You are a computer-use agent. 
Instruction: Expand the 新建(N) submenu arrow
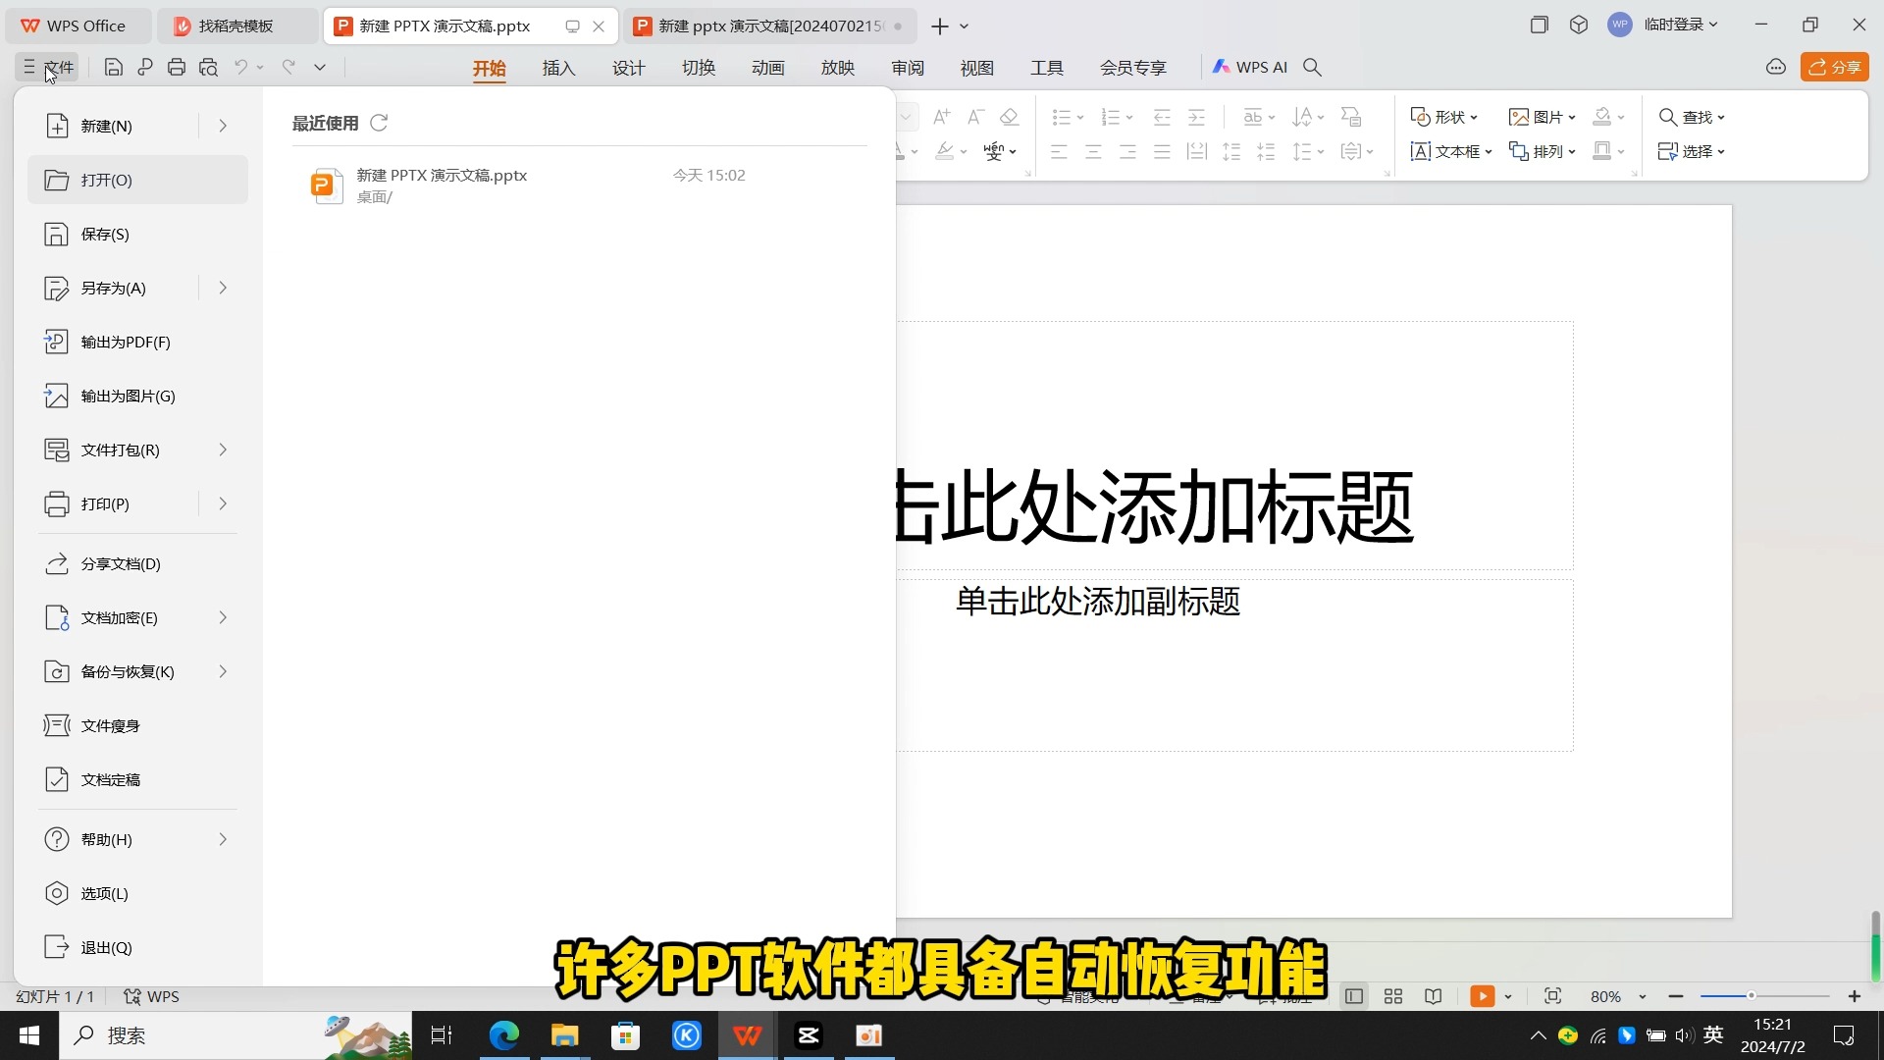click(x=222, y=126)
